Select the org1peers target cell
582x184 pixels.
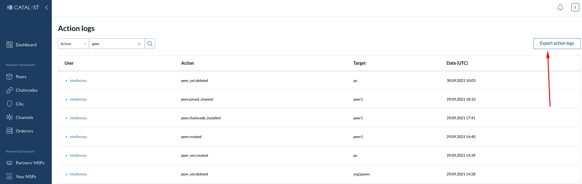pos(362,174)
